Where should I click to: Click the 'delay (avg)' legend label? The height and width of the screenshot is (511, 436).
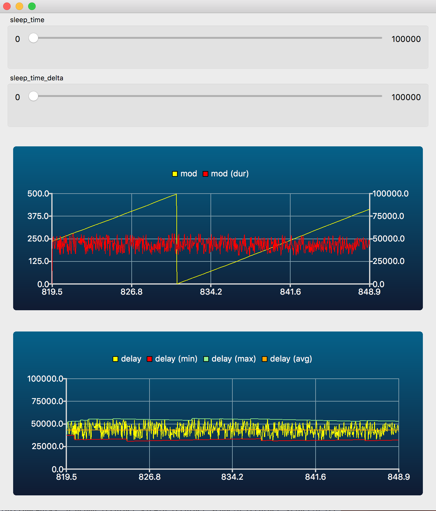coord(291,359)
